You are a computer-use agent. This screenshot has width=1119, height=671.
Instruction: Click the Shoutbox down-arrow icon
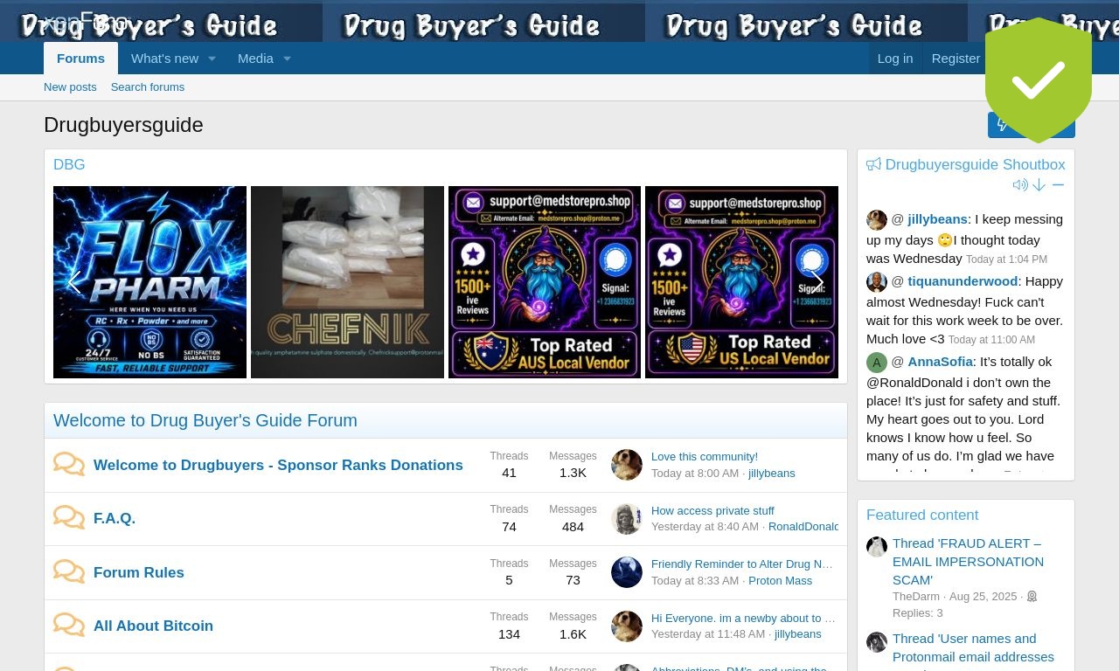click(x=1039, y=185)
